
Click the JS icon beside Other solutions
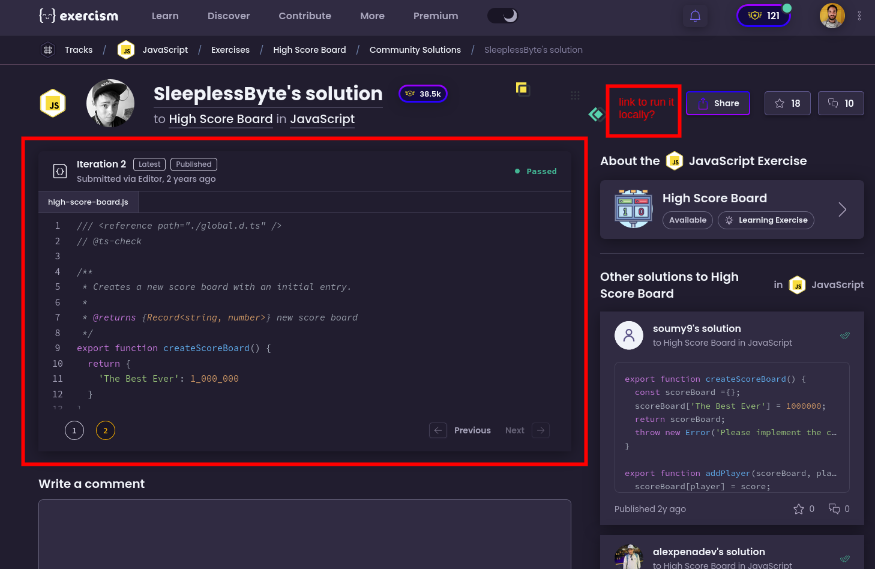click(798, 285)
